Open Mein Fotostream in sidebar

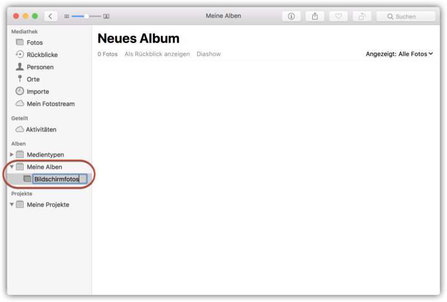[50, 104]
